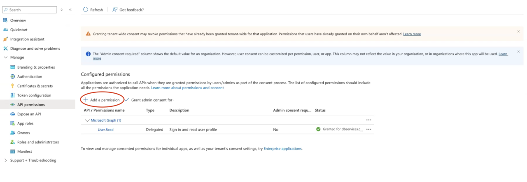This screenshot has height=182, width=527.
Task: Click the Owners people icon
Action: [x=13, y=133]
